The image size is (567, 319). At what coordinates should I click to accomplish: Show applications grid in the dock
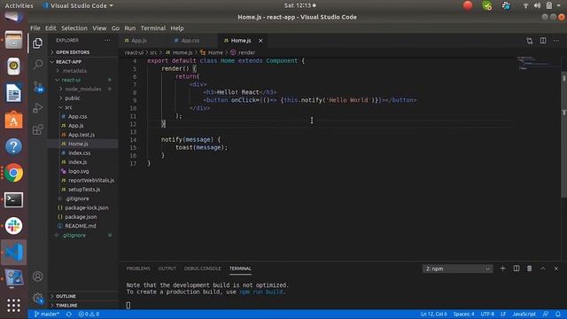click(14, 305)
